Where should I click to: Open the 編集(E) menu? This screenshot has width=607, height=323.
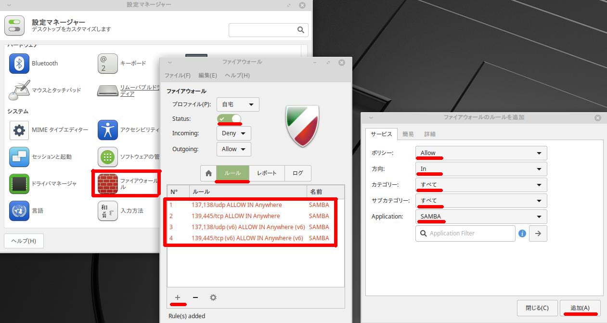[x=207, y=76]
